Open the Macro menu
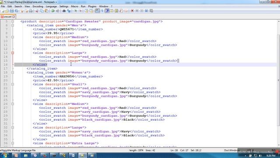 74,6
